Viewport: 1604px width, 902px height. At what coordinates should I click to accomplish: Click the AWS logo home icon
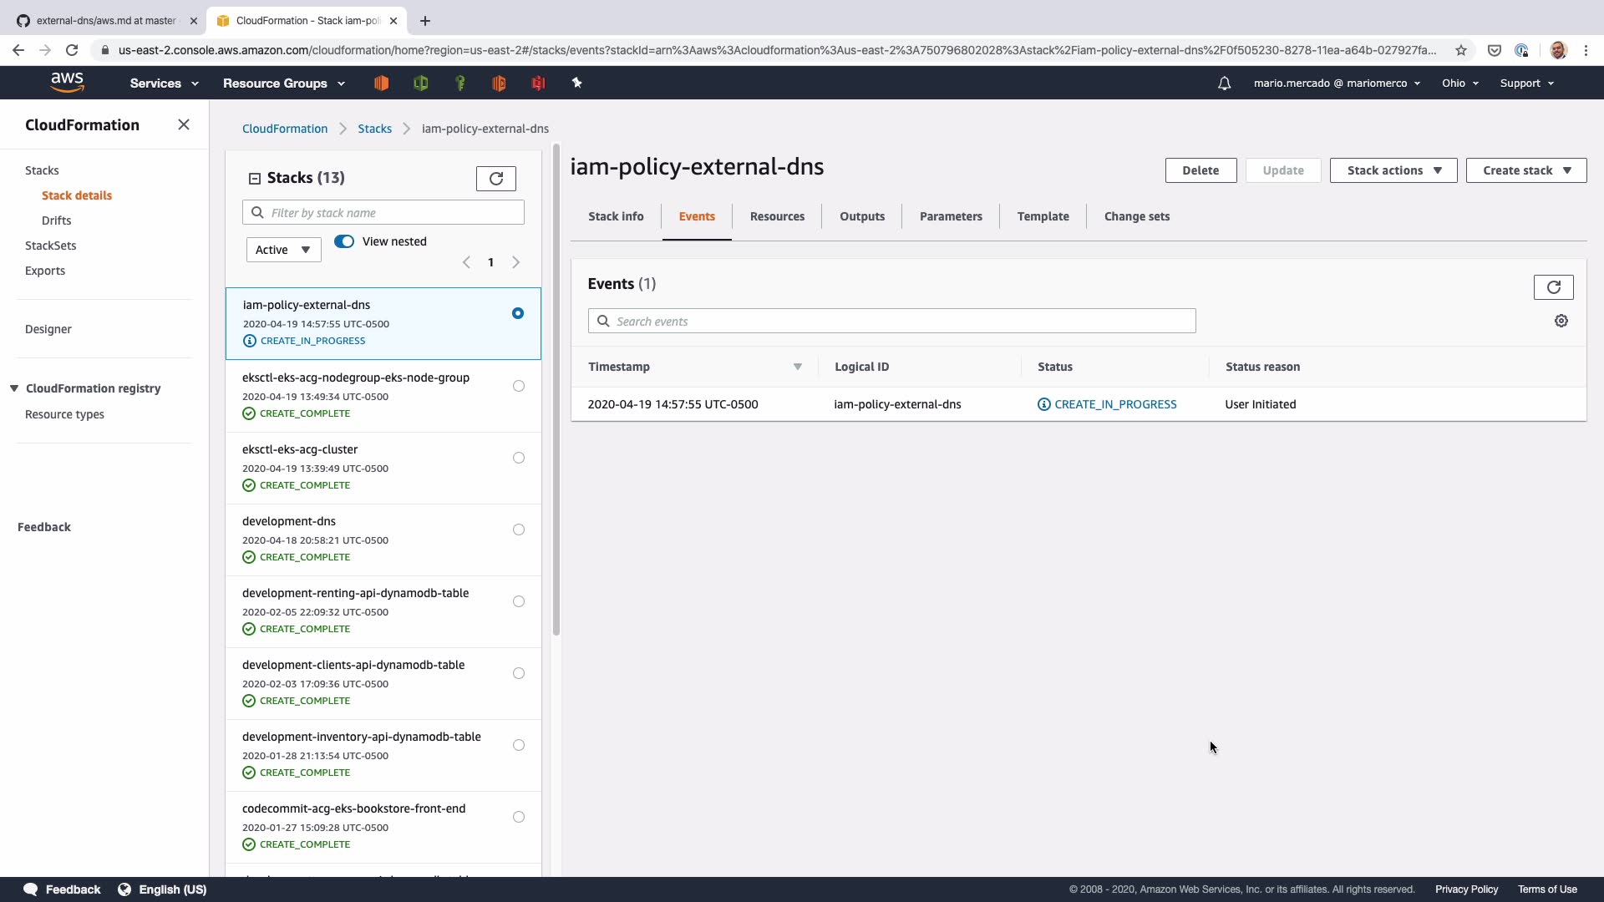pos(67,82)
